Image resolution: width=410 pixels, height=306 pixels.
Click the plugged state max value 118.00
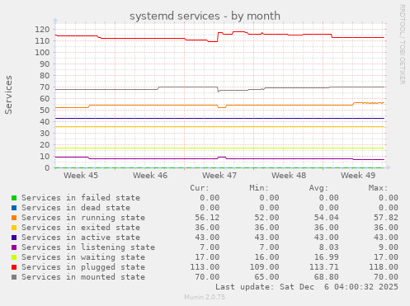coord(384,267)
